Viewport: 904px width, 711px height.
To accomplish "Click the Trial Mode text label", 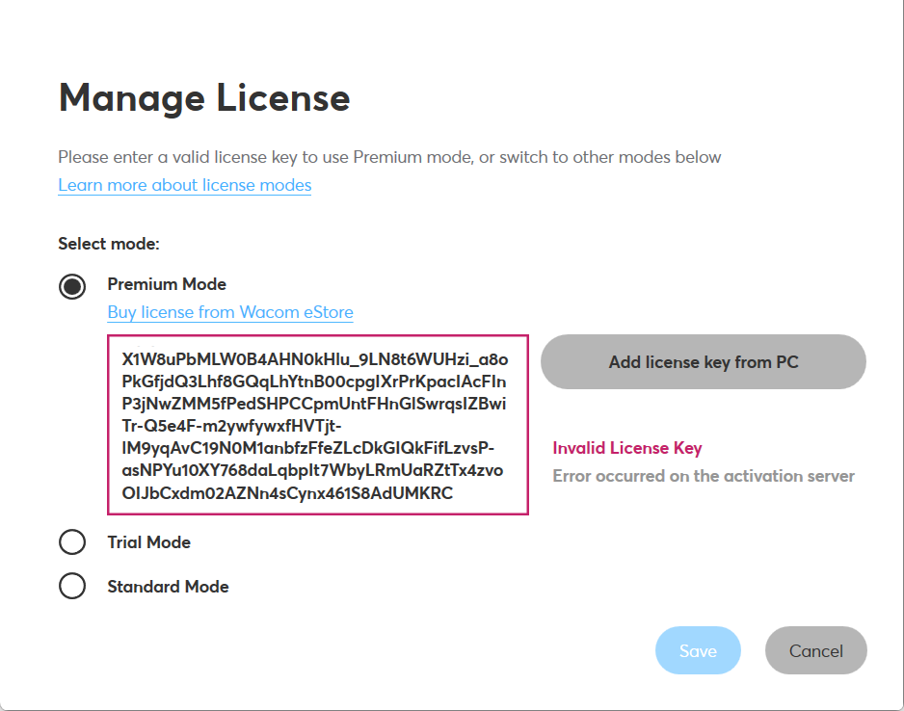I will [x=149, y=542].
